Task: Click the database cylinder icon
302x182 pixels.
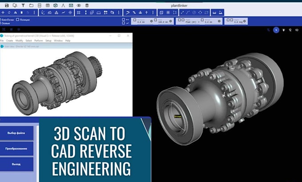Action: pyautogui.click(x=87, y=5)
